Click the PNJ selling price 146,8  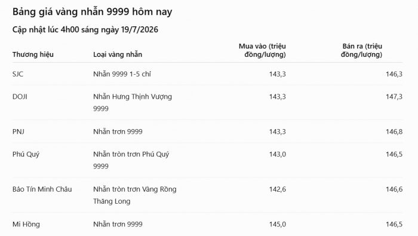(394, 131)
